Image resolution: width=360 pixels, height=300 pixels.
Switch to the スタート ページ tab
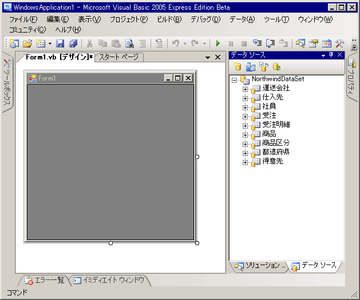coord(118,57)
